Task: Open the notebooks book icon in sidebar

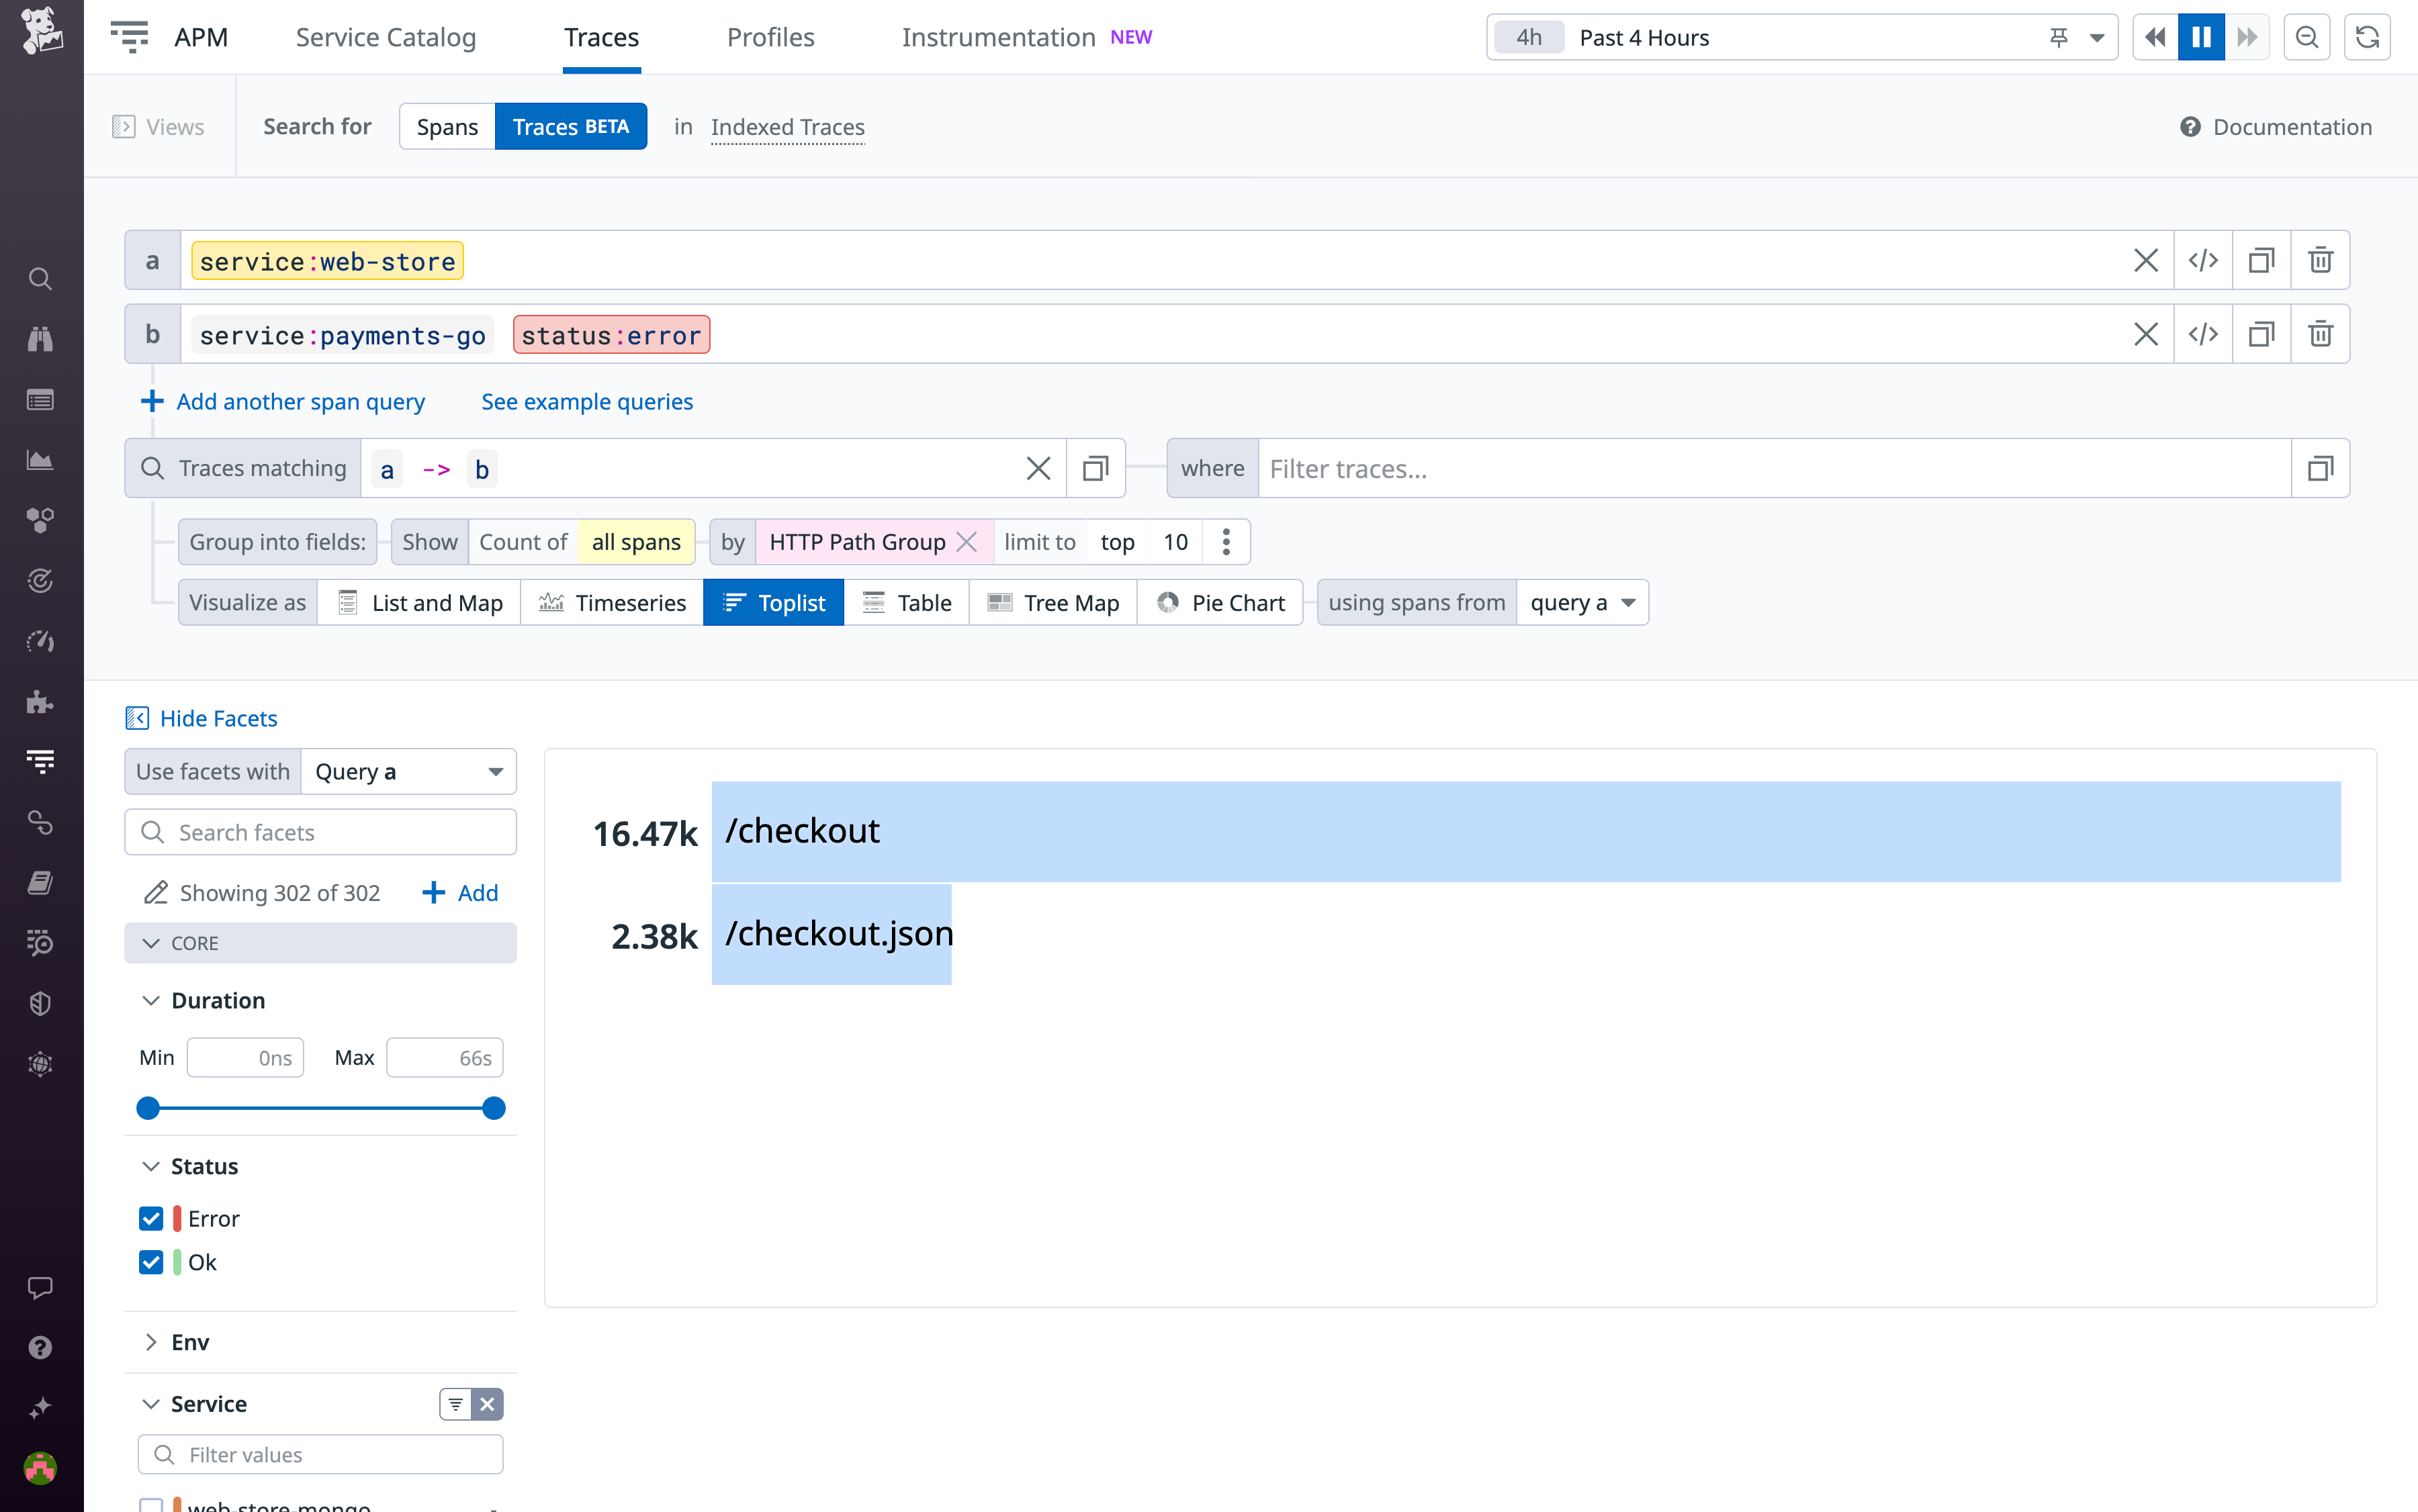Action: pyautogui.click(x=40, y=881)
